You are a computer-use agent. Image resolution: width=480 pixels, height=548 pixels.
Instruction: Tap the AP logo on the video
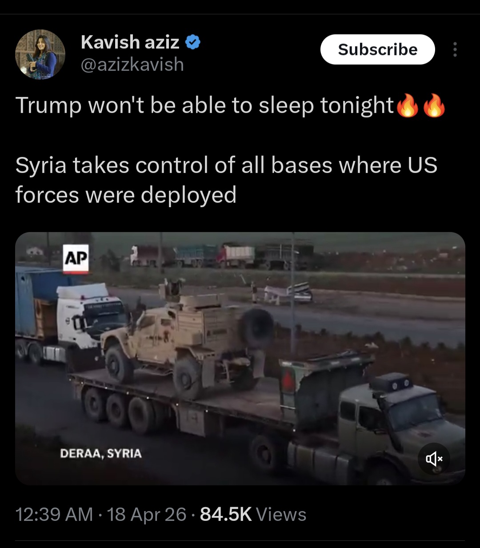click(x=76, y=258)
